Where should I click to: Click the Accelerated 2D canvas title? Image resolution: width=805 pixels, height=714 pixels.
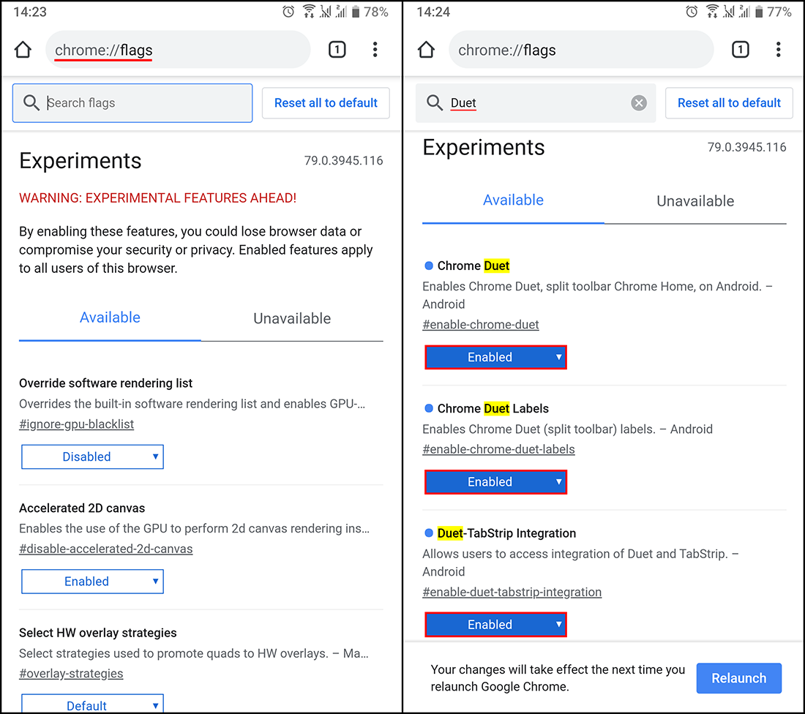pos(82,508)
